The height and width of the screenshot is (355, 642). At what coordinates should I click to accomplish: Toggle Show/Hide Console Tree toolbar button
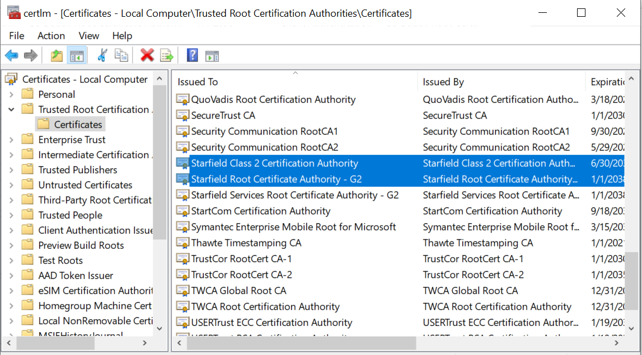(x=77, y=55)
